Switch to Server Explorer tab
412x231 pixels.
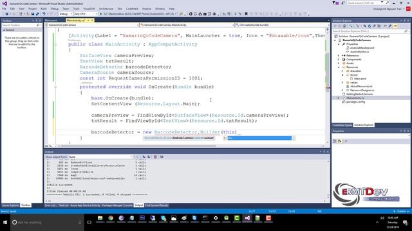tap(10, 205)
